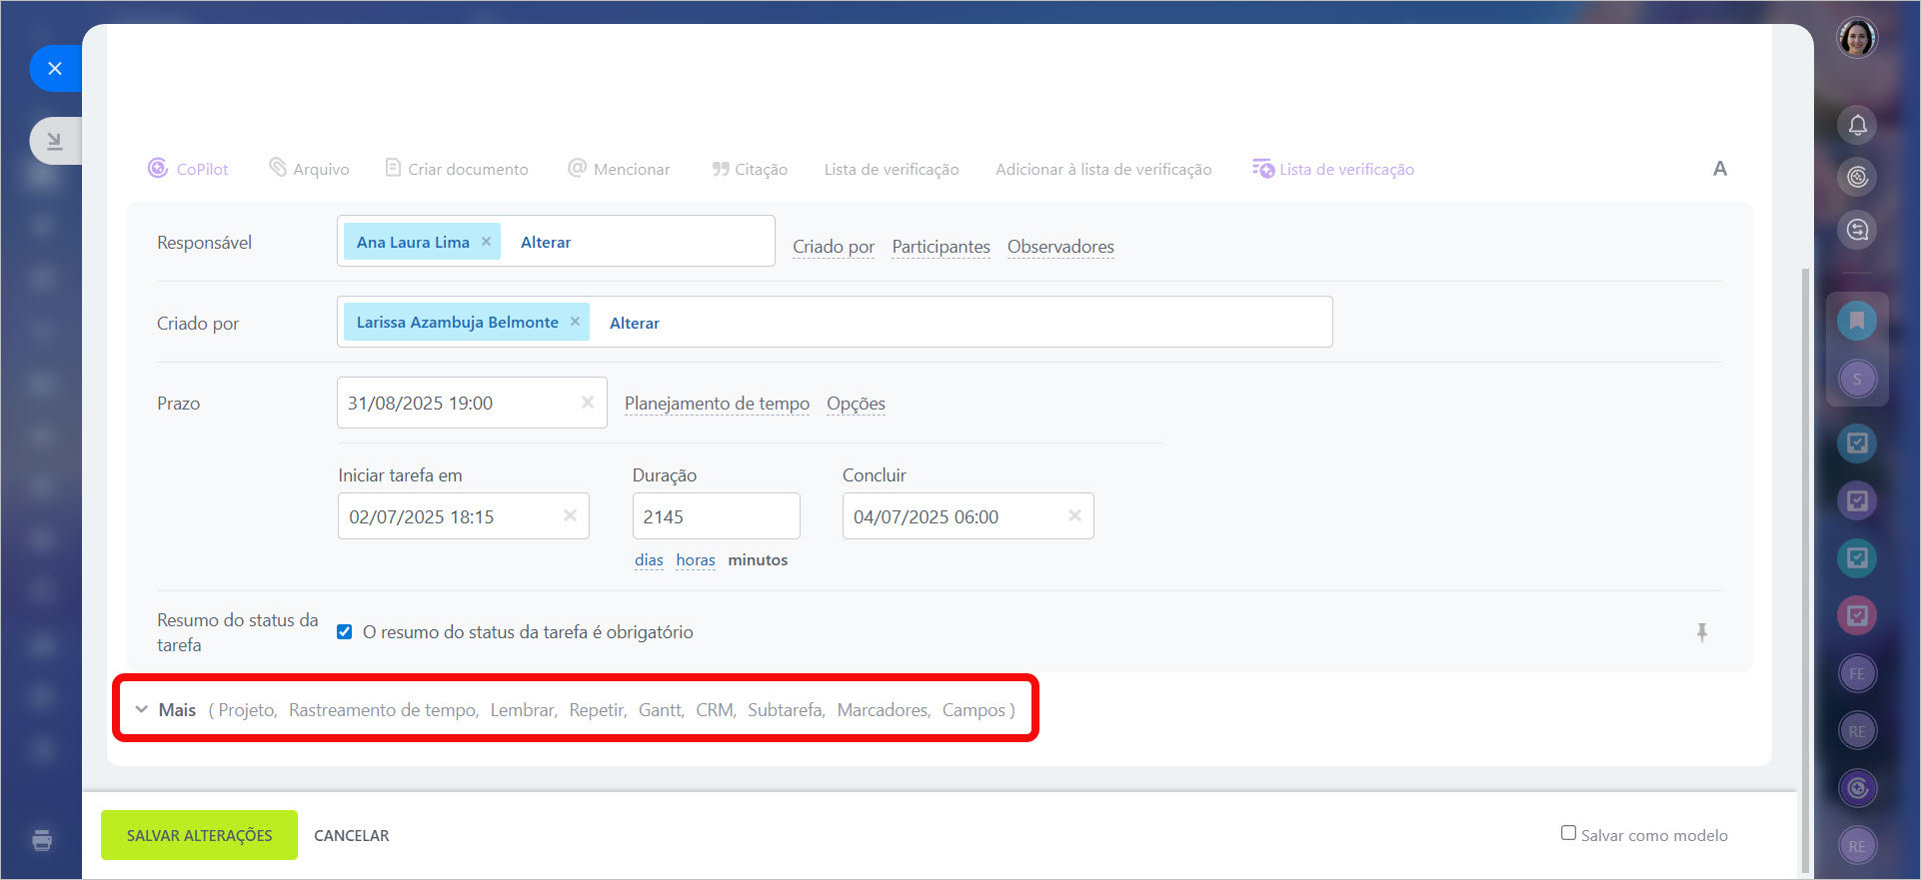The image size is (1921, 880).
Task: Click Marcadores in the Mais options
Action: coord(884,710)
